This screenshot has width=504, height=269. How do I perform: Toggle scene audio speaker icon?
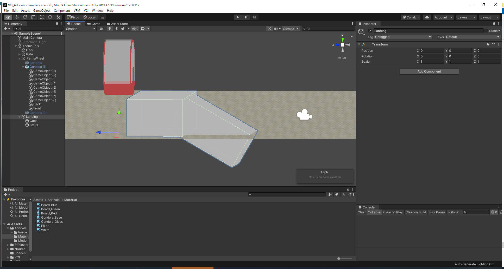[x=116, y=29]
